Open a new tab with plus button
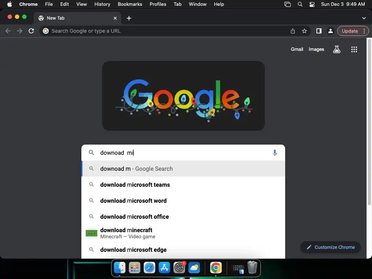 point(129,18)
